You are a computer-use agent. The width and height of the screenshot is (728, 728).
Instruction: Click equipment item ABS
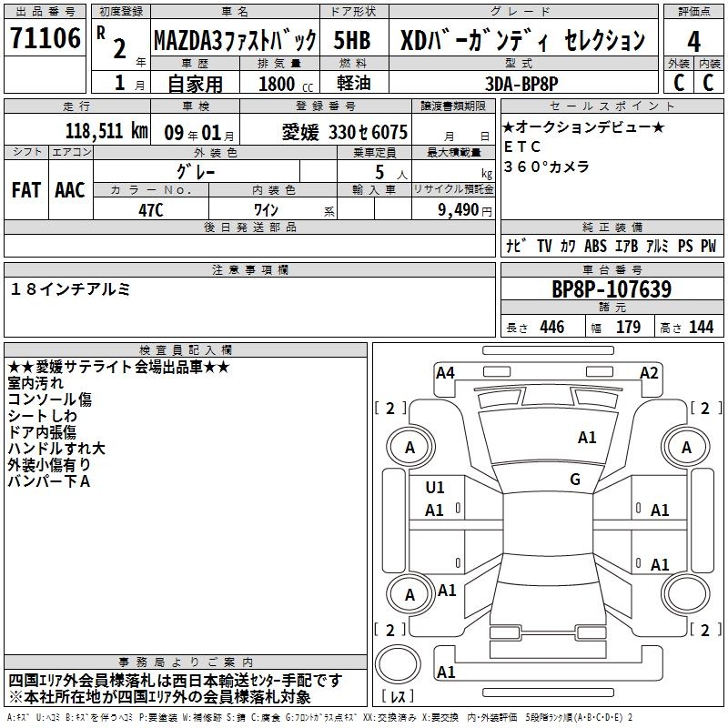click(x=595, y=246)
